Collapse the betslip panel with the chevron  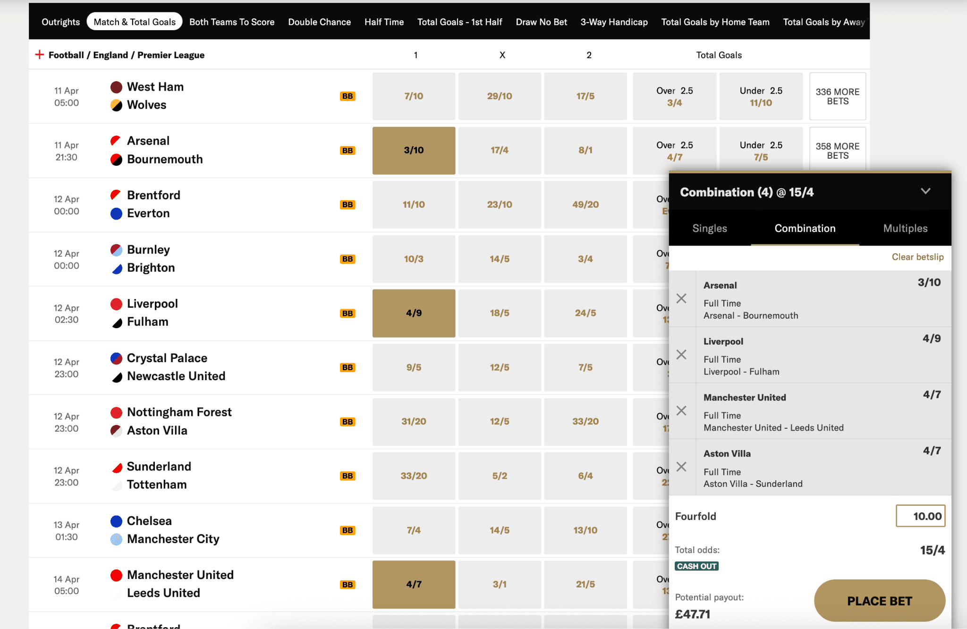[x=925, y=192]
